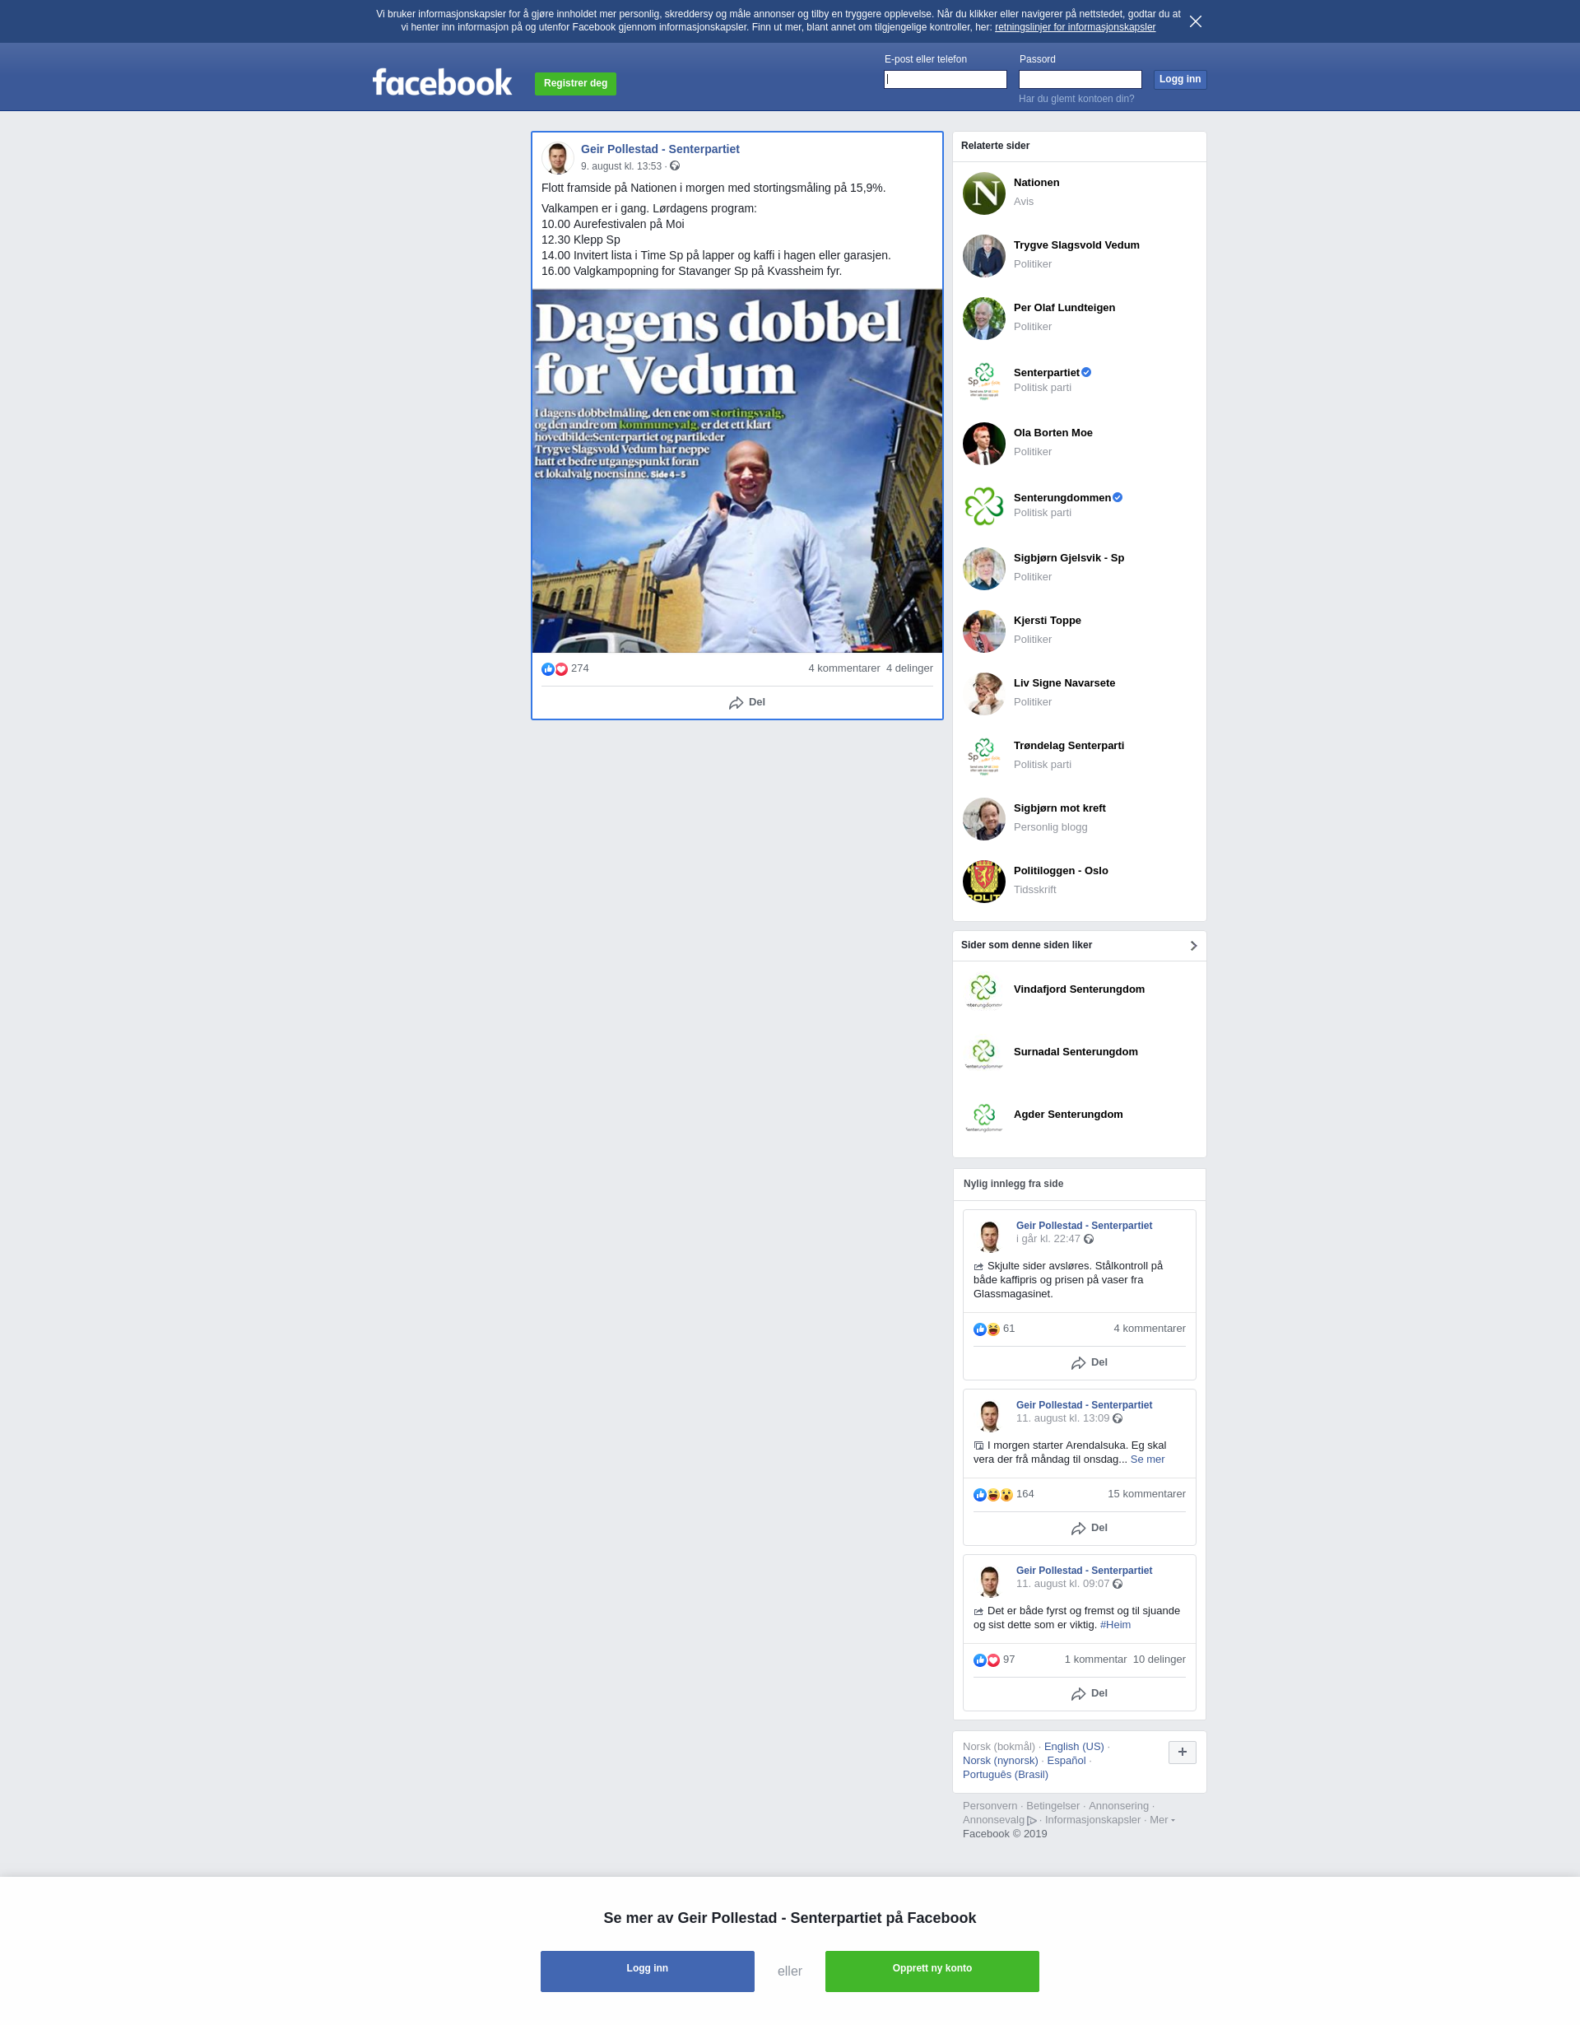Open Kjersti Toppe name link

click(x=1047, y=621)
